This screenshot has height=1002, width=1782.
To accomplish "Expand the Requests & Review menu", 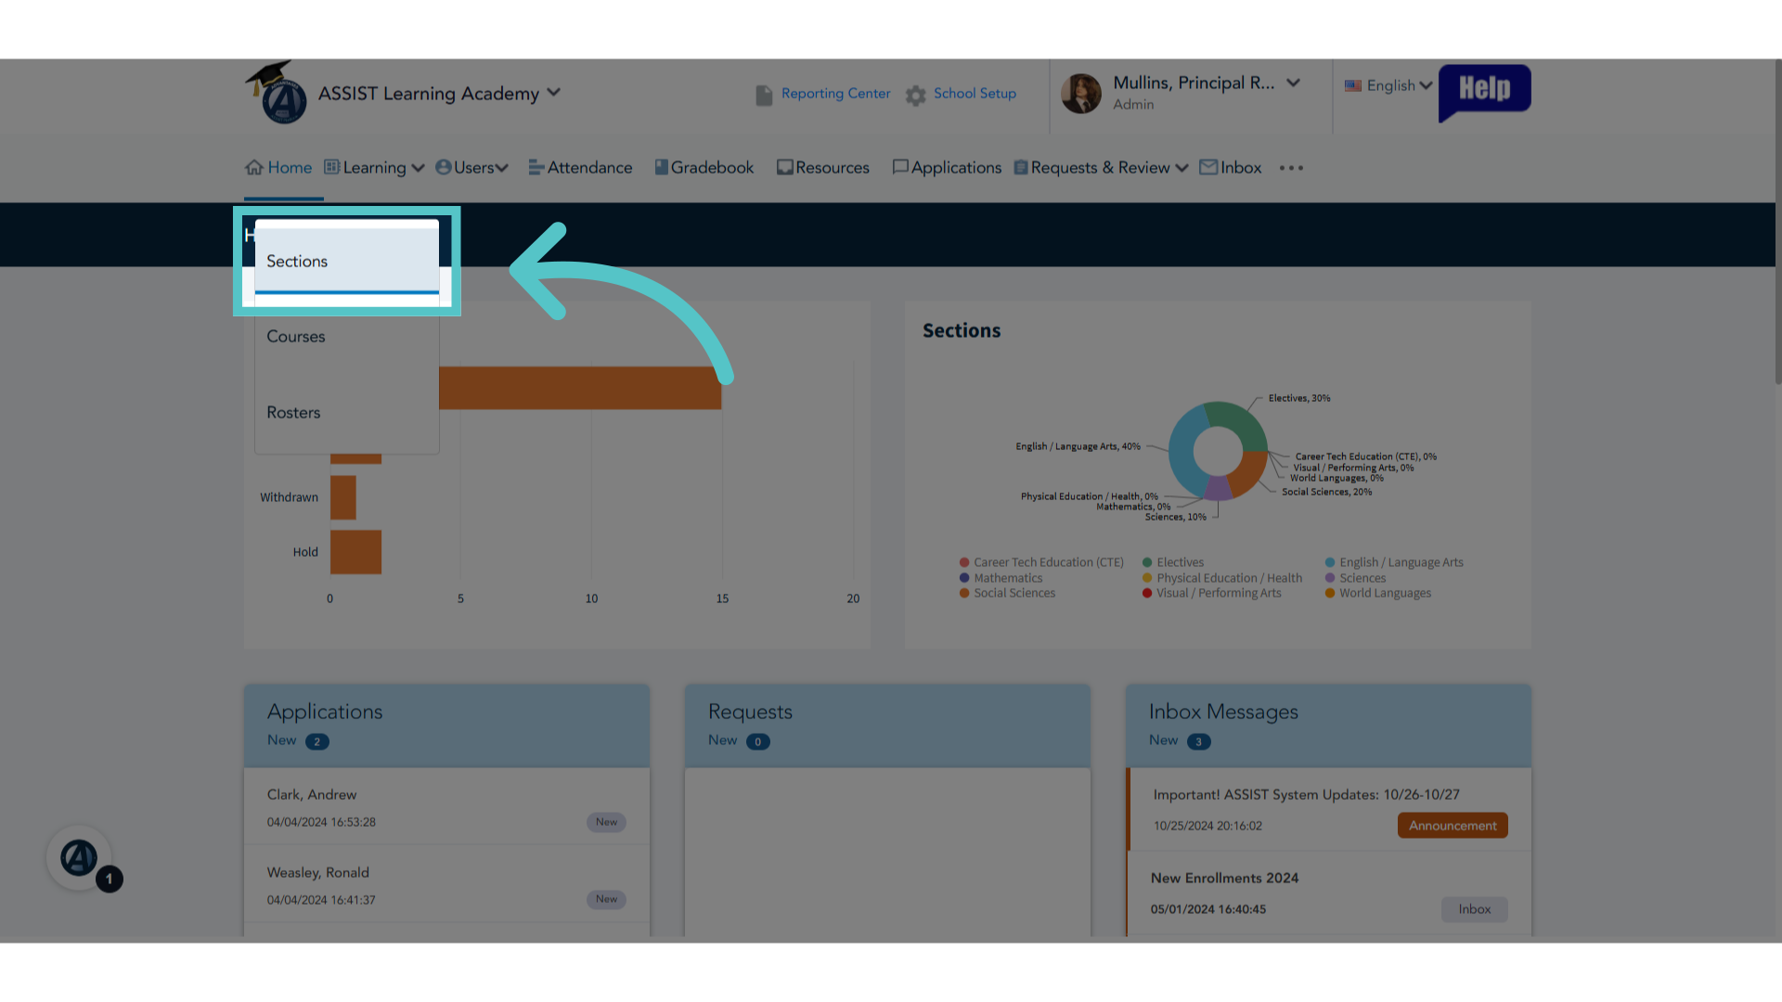I will (1100, 167).
